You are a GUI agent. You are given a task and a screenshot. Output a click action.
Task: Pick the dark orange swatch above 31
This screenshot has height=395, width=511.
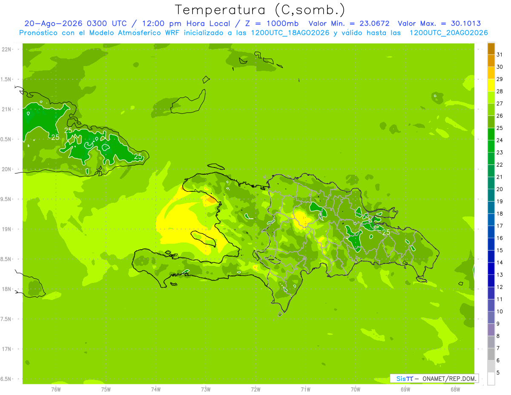[491, 49]
